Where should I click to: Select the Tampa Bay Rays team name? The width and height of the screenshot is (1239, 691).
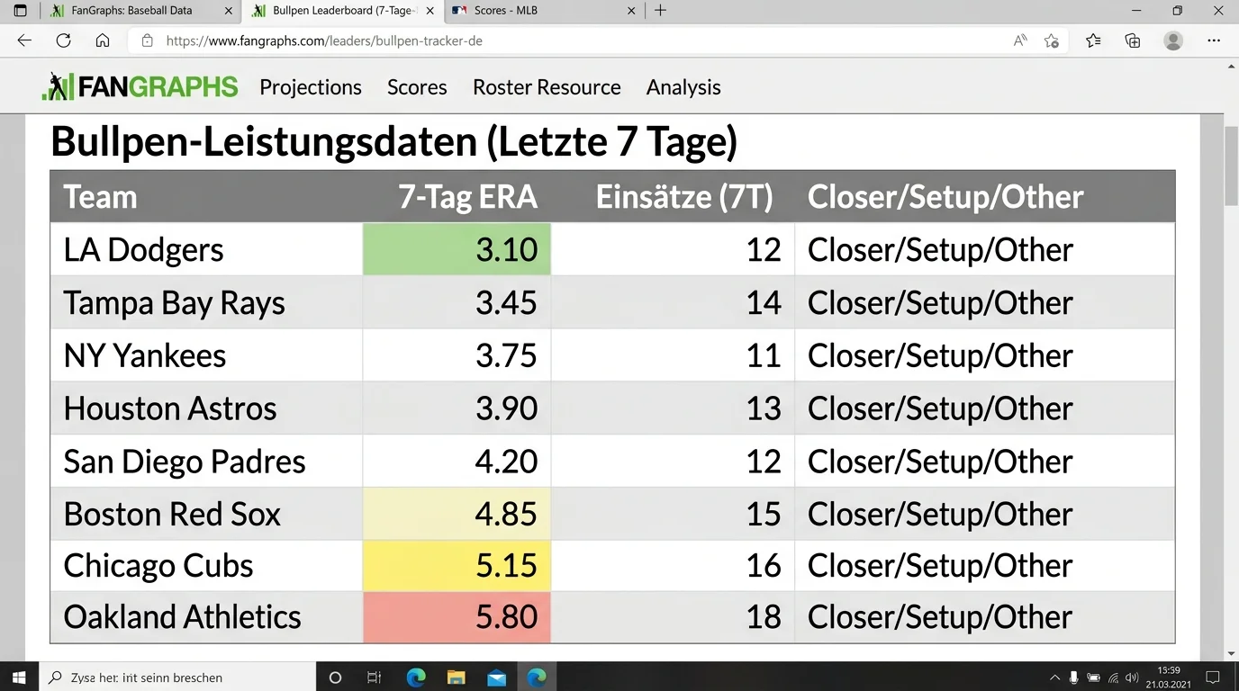(x=174, y=302)
